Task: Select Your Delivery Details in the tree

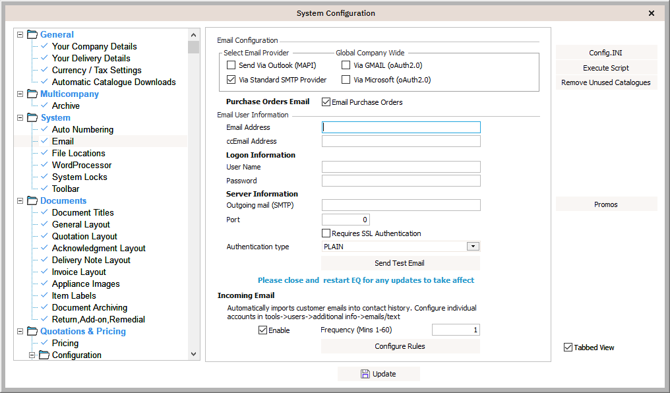Action: [x=91, y=58]
